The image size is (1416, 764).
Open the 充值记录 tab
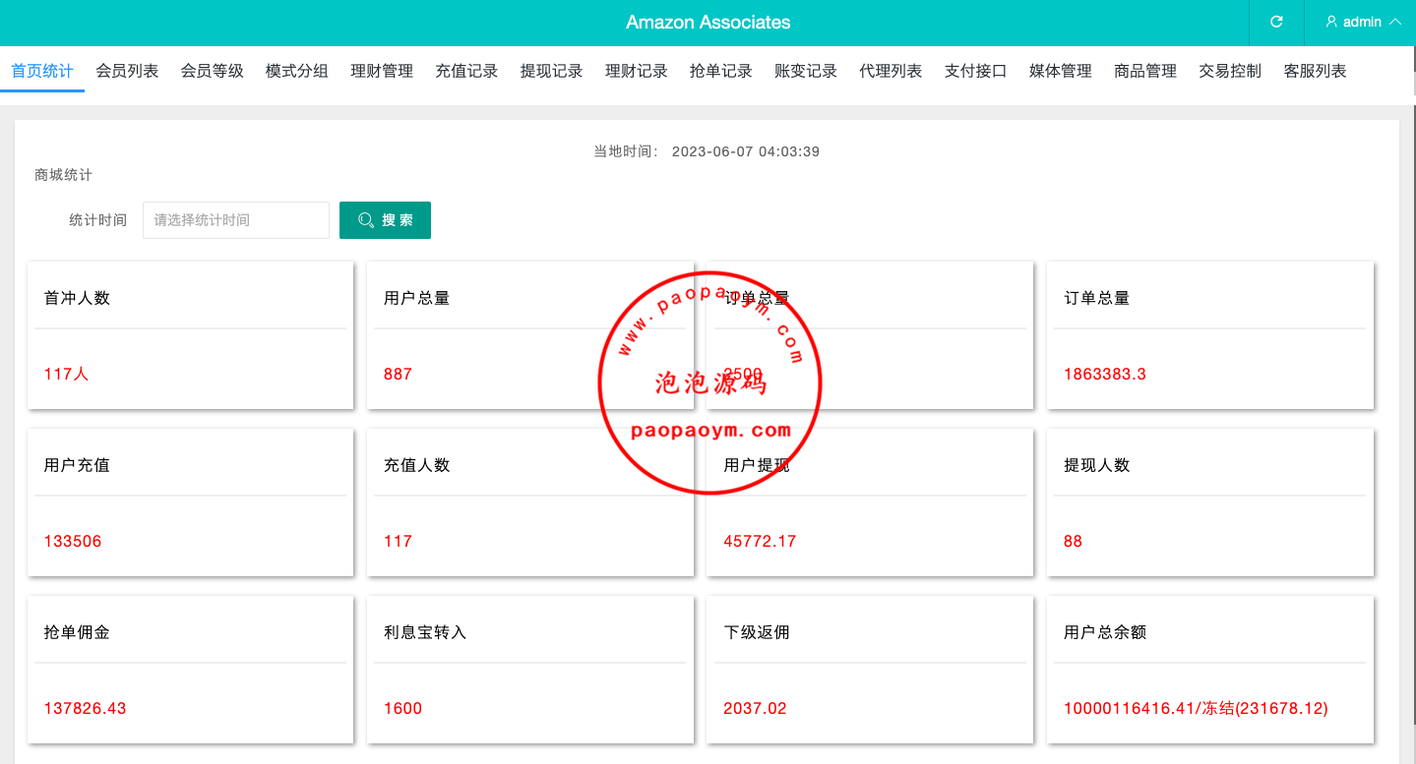(466, 71)
